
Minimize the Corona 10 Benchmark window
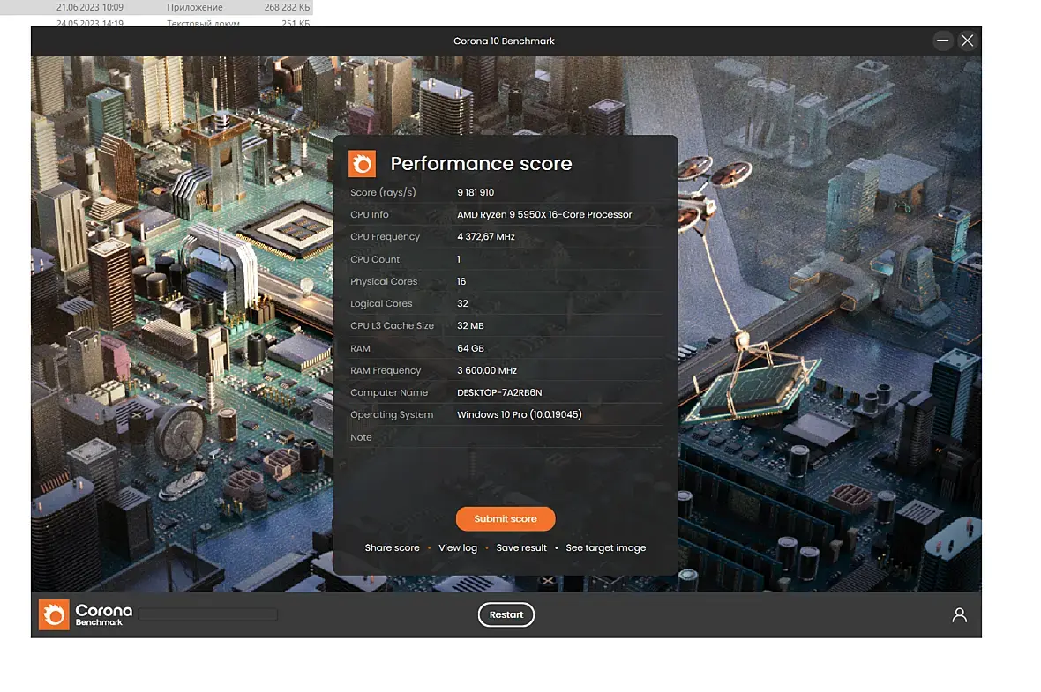pos(942,41)
